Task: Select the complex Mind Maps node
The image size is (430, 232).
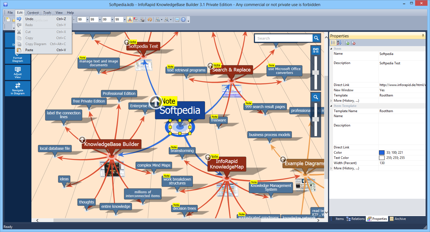Action: click(x=154, y=165)
